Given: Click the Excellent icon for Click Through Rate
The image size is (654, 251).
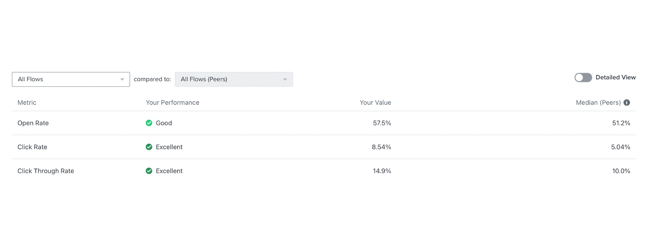Looking at the screenshot, I should point(149,171).
